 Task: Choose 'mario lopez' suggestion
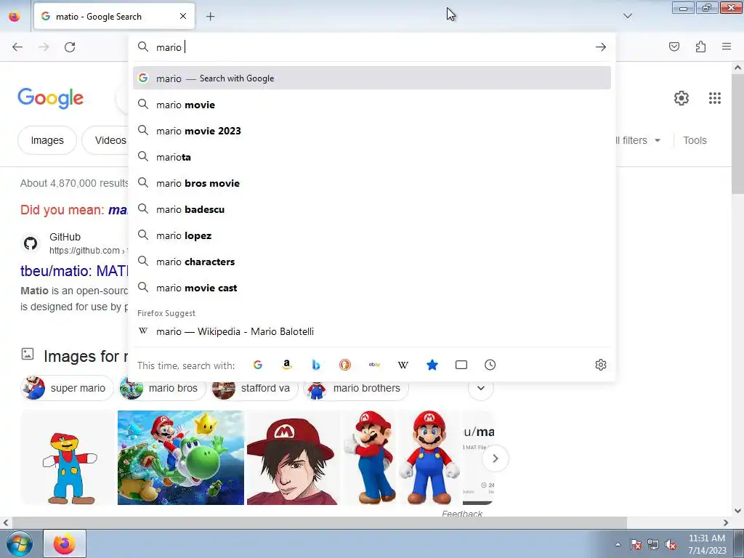[372, 235]
